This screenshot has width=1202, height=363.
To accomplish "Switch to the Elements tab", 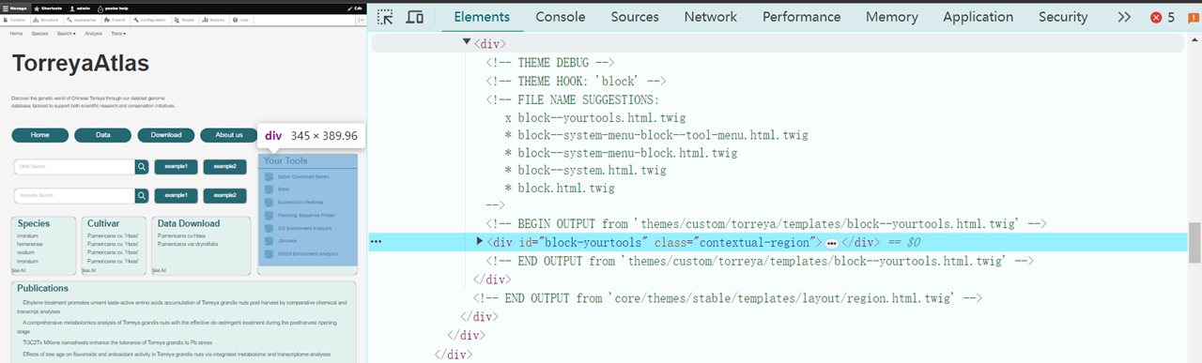I will point(482,17).
